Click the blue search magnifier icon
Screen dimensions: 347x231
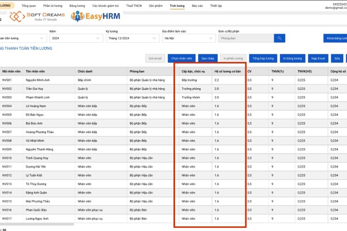(279, 38)
